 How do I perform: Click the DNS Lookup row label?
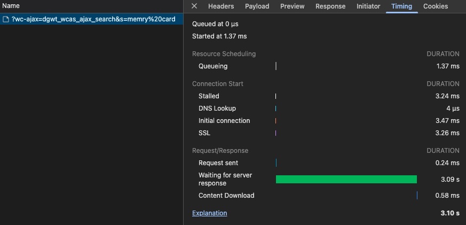coord(217,108)
